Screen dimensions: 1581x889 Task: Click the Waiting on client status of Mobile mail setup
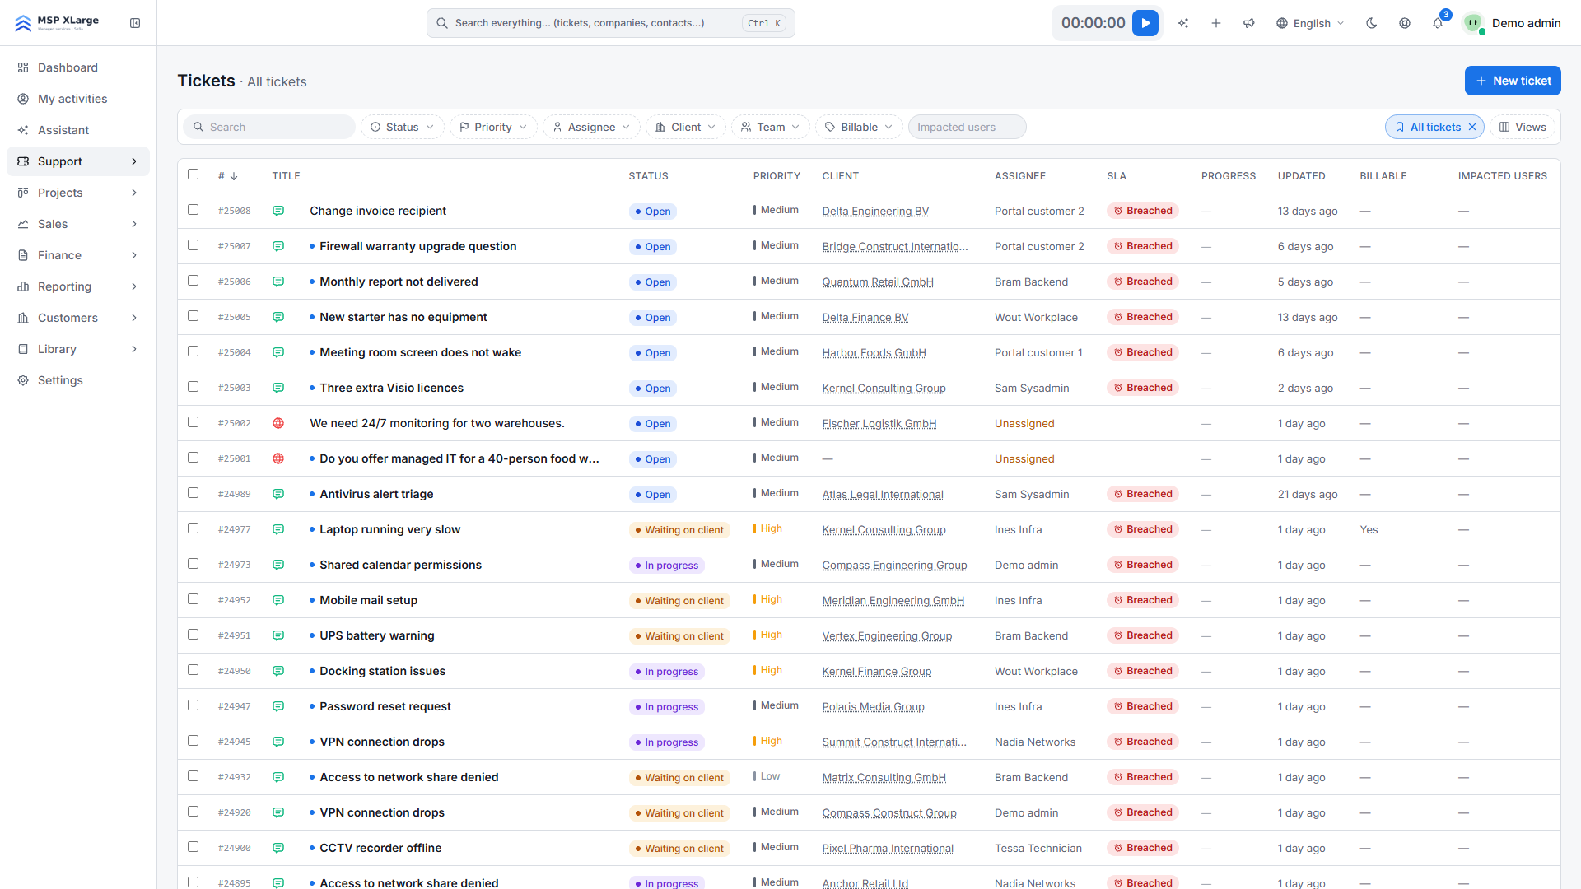coord(679,601)
